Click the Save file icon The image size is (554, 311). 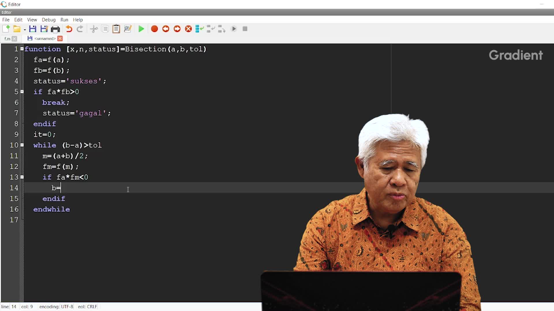tap(33, 29)
